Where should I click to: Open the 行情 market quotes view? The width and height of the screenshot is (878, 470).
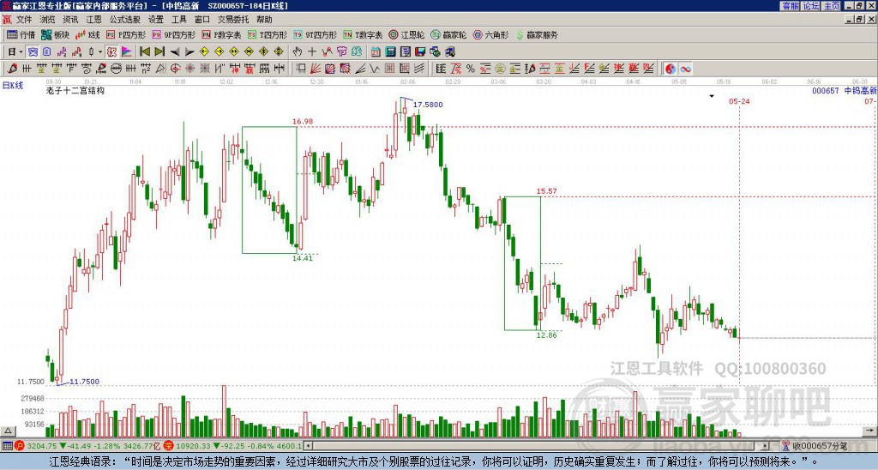(x=21, y=34)
